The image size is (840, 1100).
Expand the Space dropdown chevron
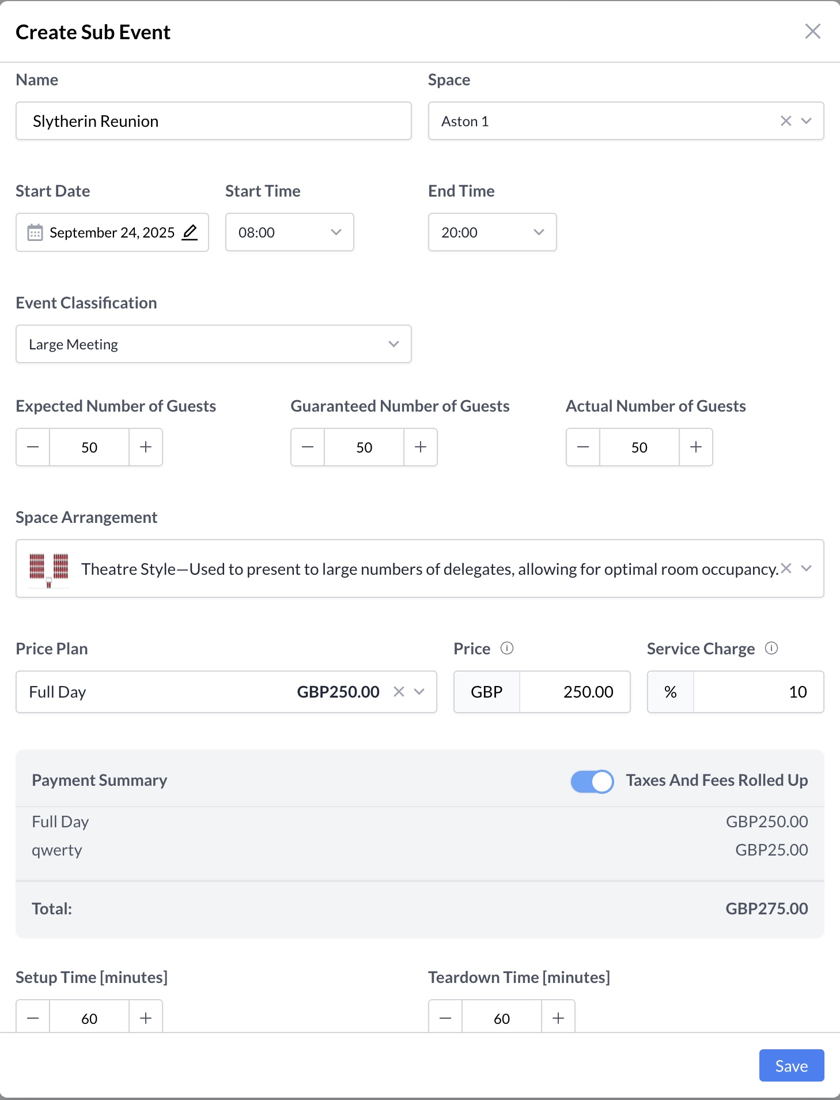pyautogui.click(x=807, y=121)
